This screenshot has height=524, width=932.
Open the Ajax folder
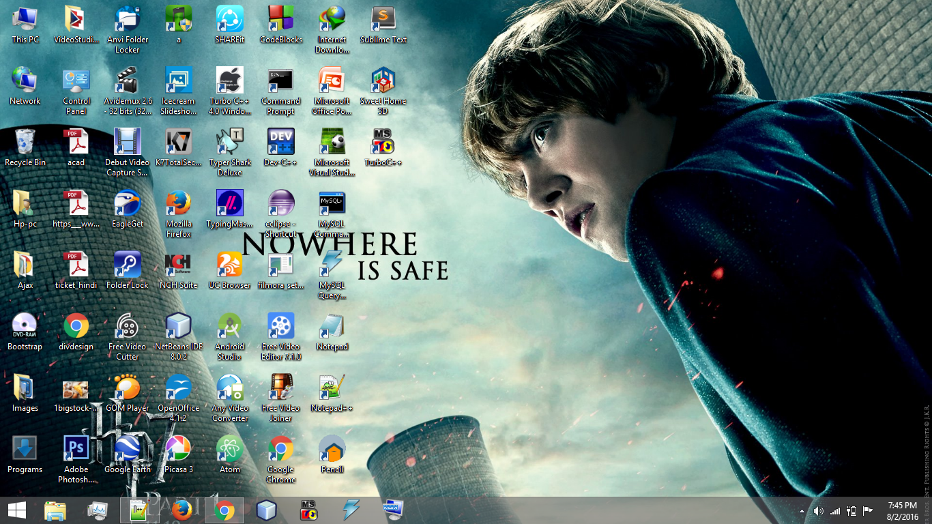pyautogui.click(x=25, y=271)
